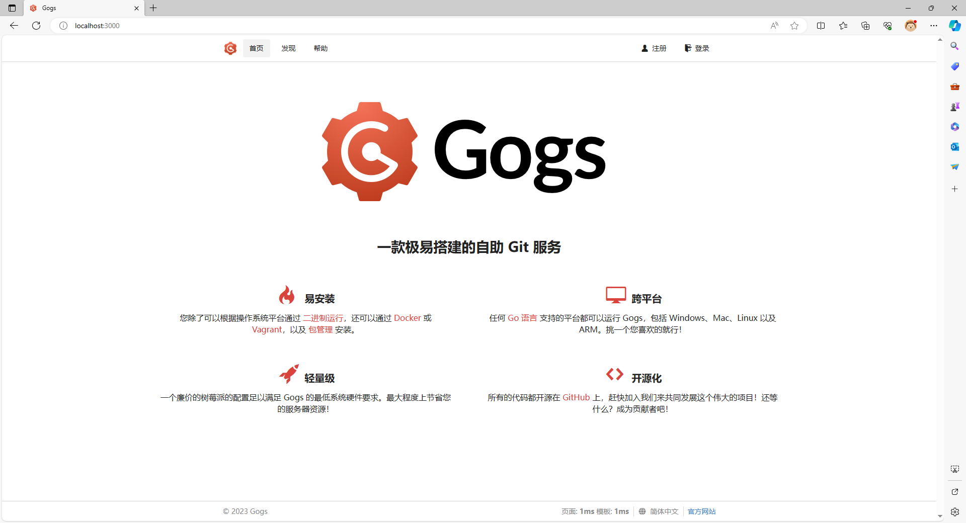Screen dimensions: 966x523
Task: Click the Gogs logo in navbar
Action: [230, 48]
